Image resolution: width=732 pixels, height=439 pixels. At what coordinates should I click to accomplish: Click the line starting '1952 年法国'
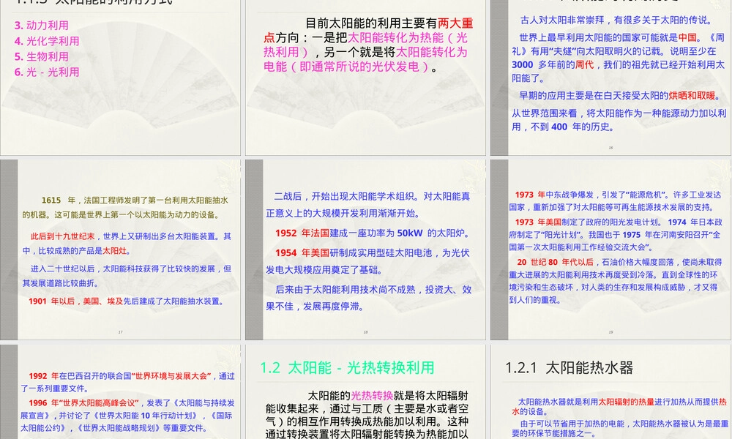tap(373, 233)
